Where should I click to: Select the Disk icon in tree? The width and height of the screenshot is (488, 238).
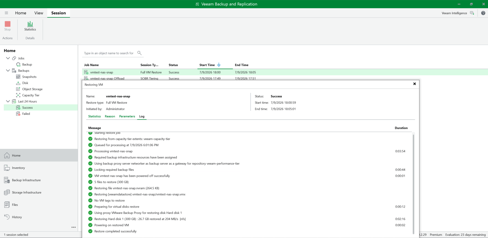[18, 83]
